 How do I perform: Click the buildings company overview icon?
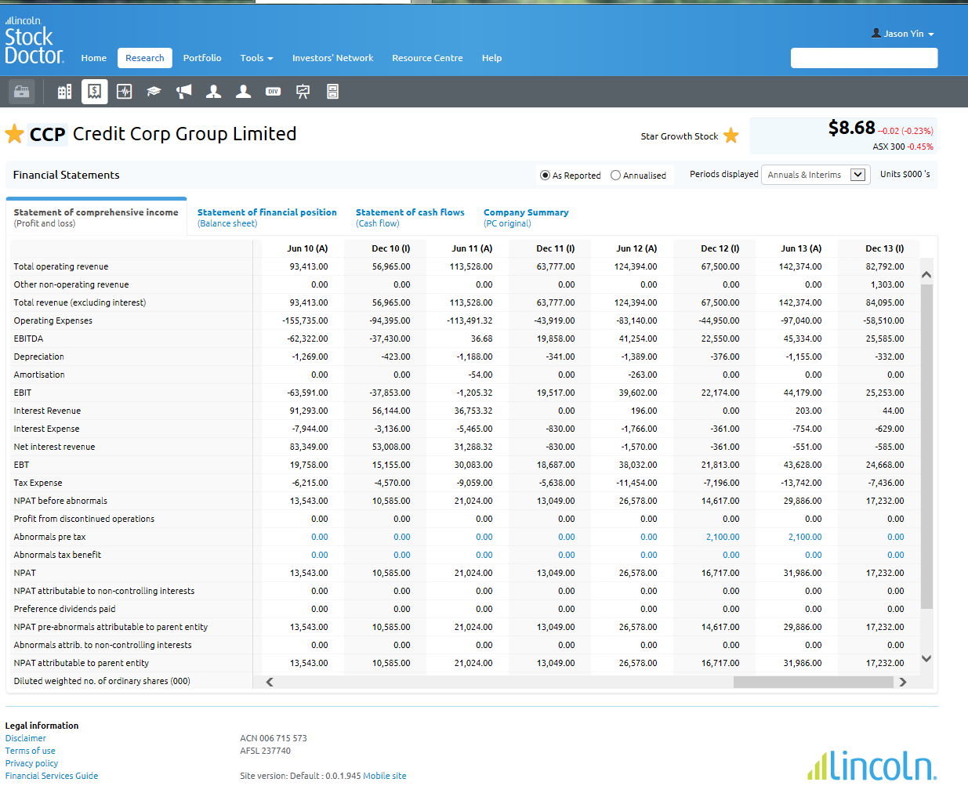pos(64,92)
